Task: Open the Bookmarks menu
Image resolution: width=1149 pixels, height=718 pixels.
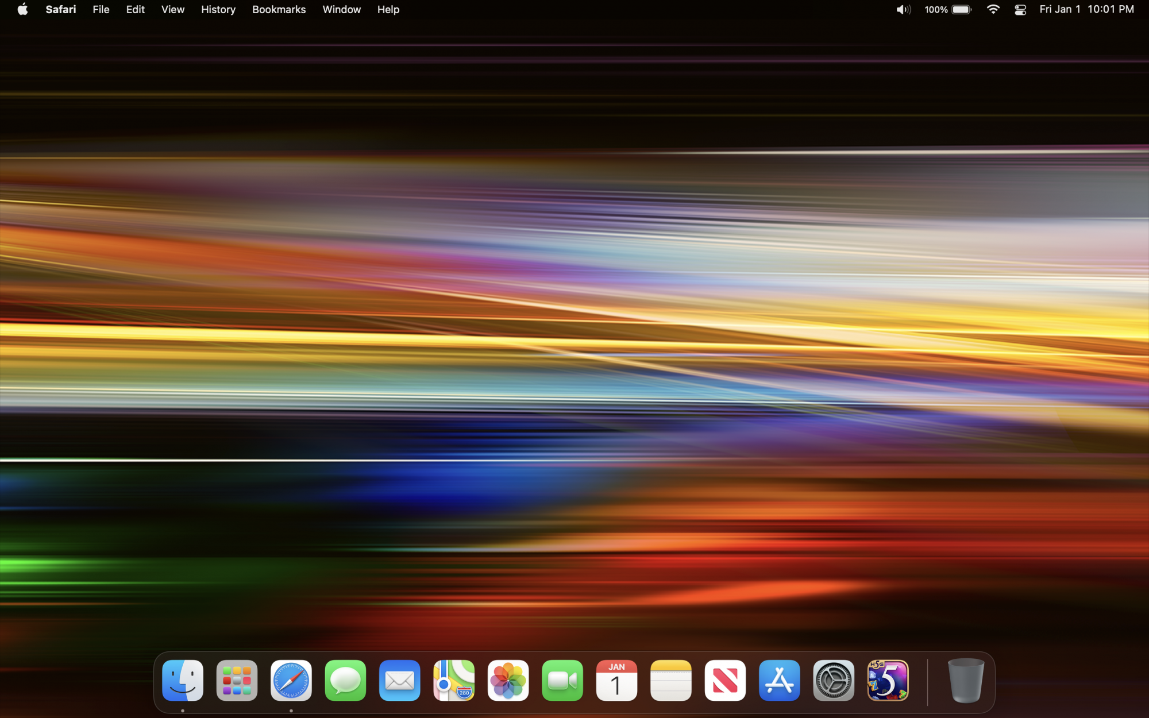Action: click(279, 10)
